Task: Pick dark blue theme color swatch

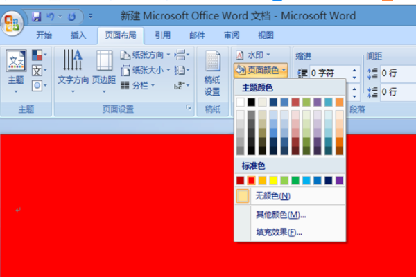Action: point(273,102)
